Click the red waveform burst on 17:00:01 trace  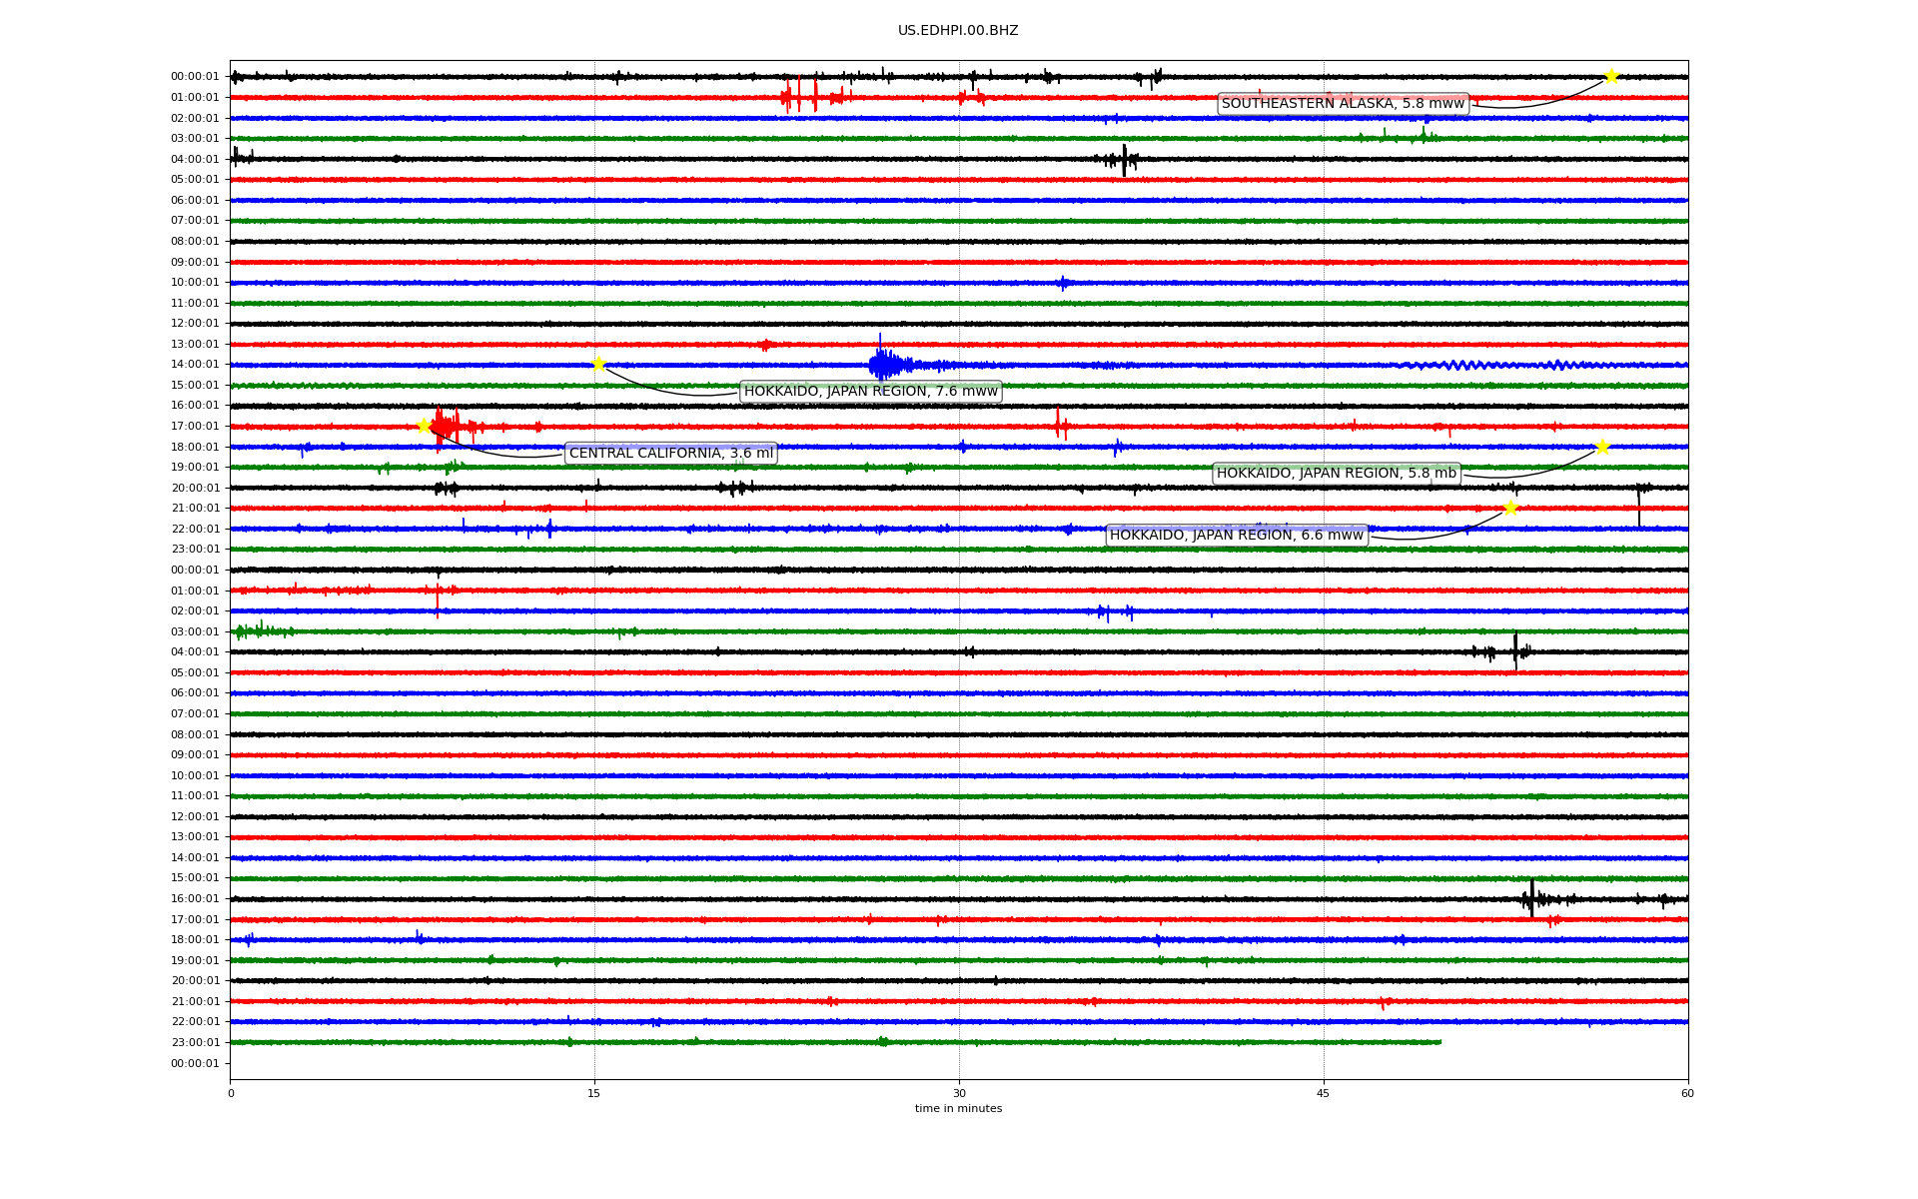pyautogui.click(x=443, y=428)
